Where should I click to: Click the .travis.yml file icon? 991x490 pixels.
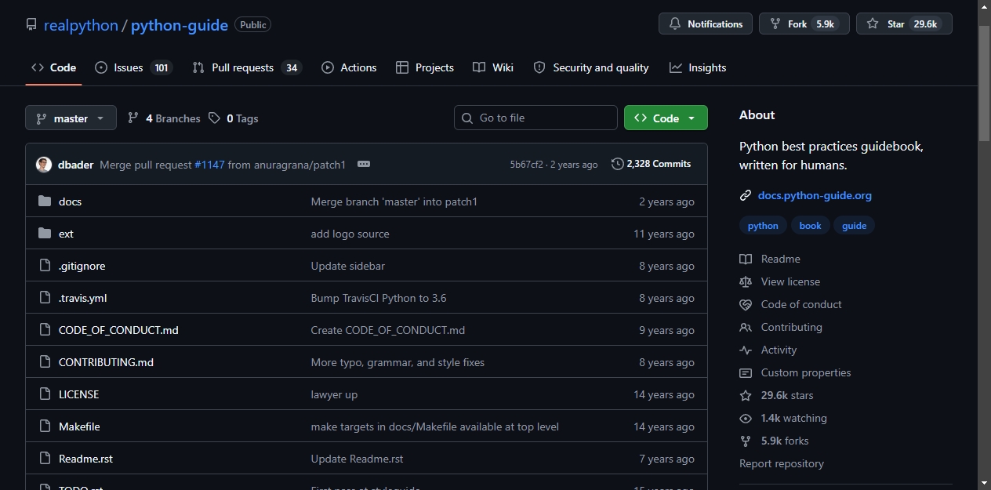[x=45, y=298]
